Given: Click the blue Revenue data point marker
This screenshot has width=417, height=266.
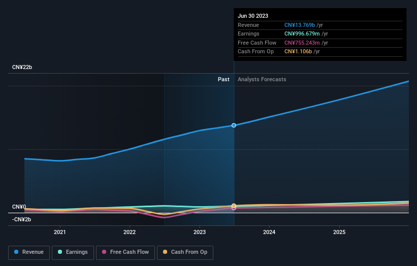Looking at the screenshot, I should pos(234,125).
